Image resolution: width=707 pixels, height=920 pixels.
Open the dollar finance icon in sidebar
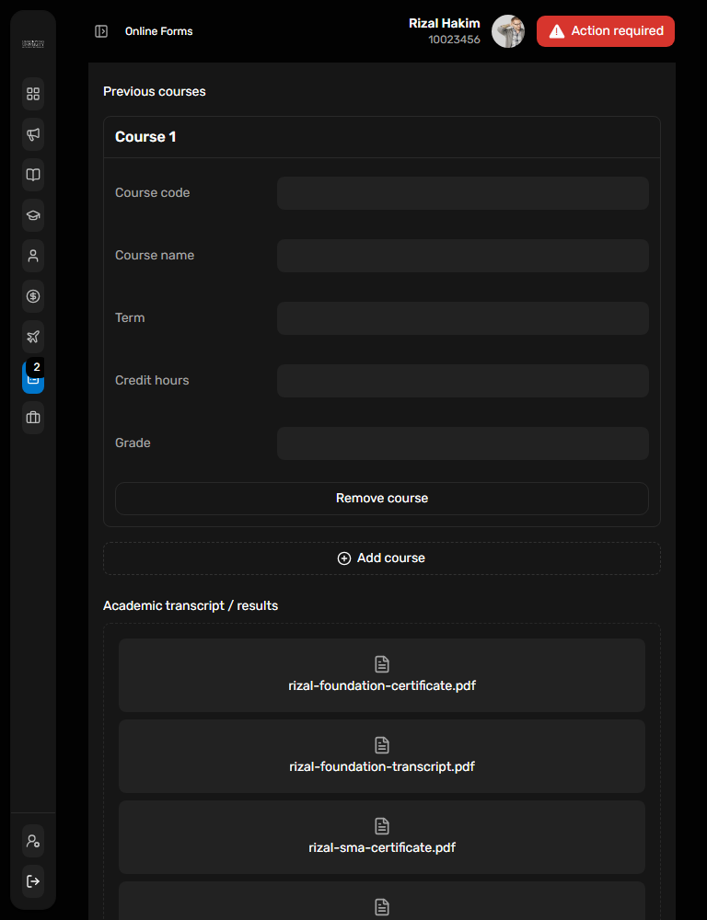pyautogui.click(x=33, y=296)
